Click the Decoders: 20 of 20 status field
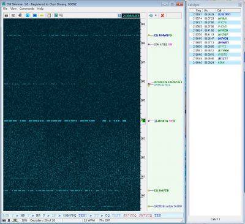This screenshot has width=245, height=224. 43,220
